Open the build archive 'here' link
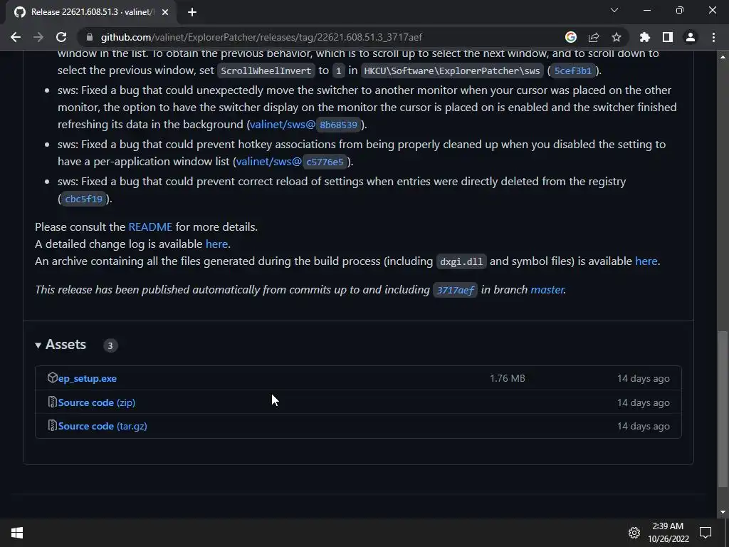Viewport: 729px width, 547px height. 646,261
